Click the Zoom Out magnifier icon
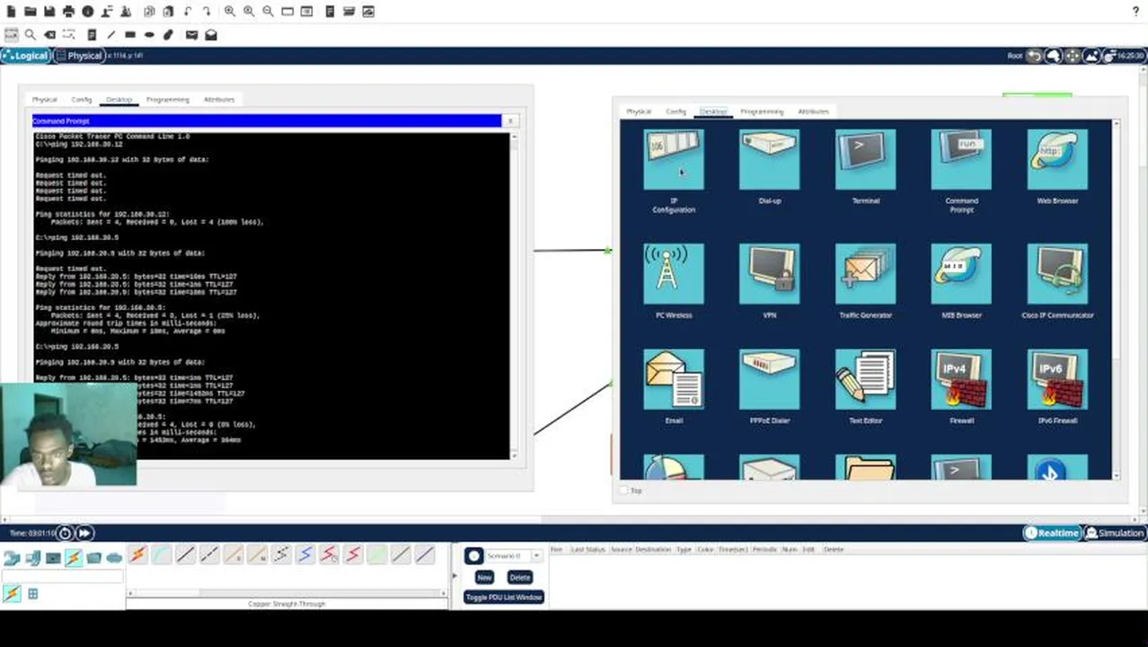This screenshot has height=647, width=1148. click(x=268, y=12)
